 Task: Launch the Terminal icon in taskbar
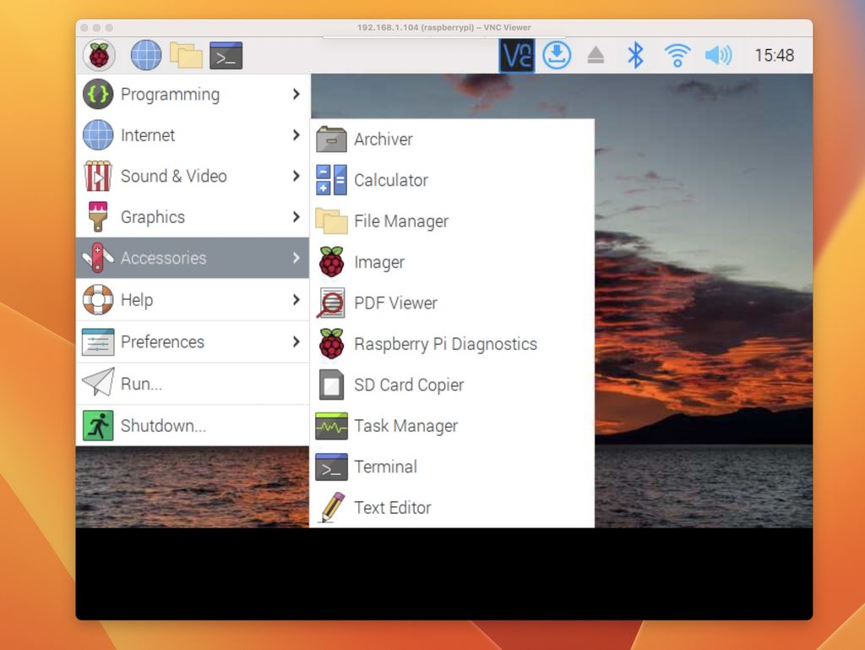tap(226, 55)
